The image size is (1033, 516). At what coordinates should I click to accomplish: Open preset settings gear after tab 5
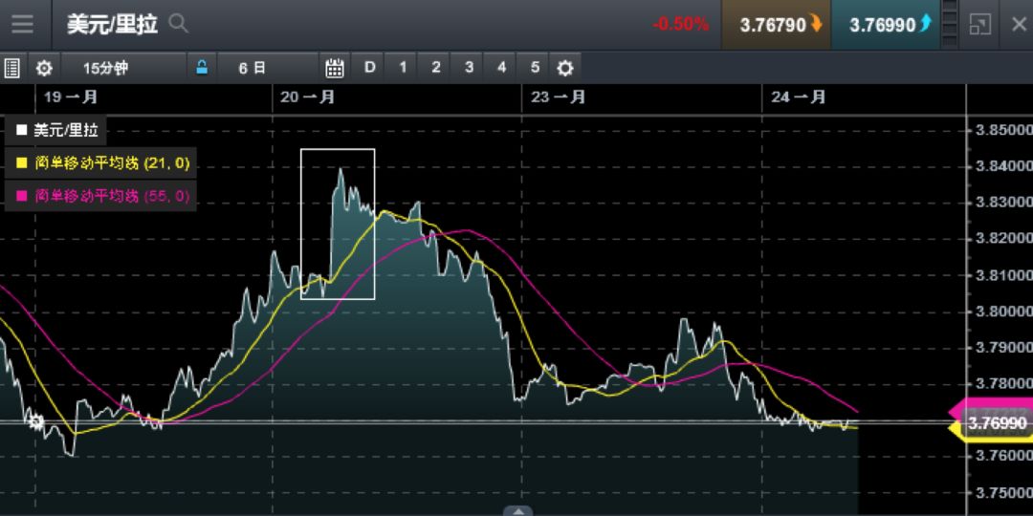pos(564,68)
